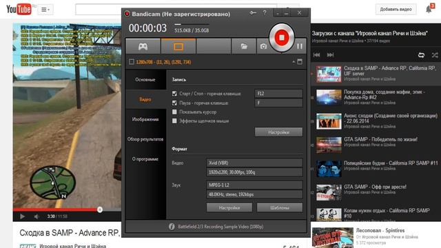Screen dimensions: 441x248
Task: Click the 00:00:03 recording timer
Action: coord(147,28)
